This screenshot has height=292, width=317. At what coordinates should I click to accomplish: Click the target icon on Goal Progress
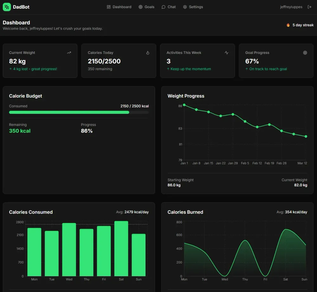[305, 53]
